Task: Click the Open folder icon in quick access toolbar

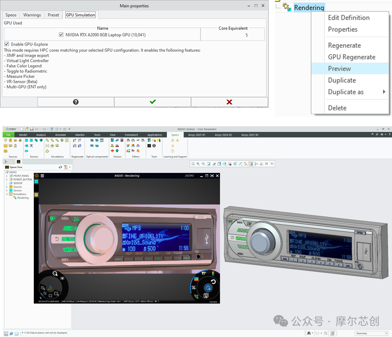Action: (x=26, y=129)
